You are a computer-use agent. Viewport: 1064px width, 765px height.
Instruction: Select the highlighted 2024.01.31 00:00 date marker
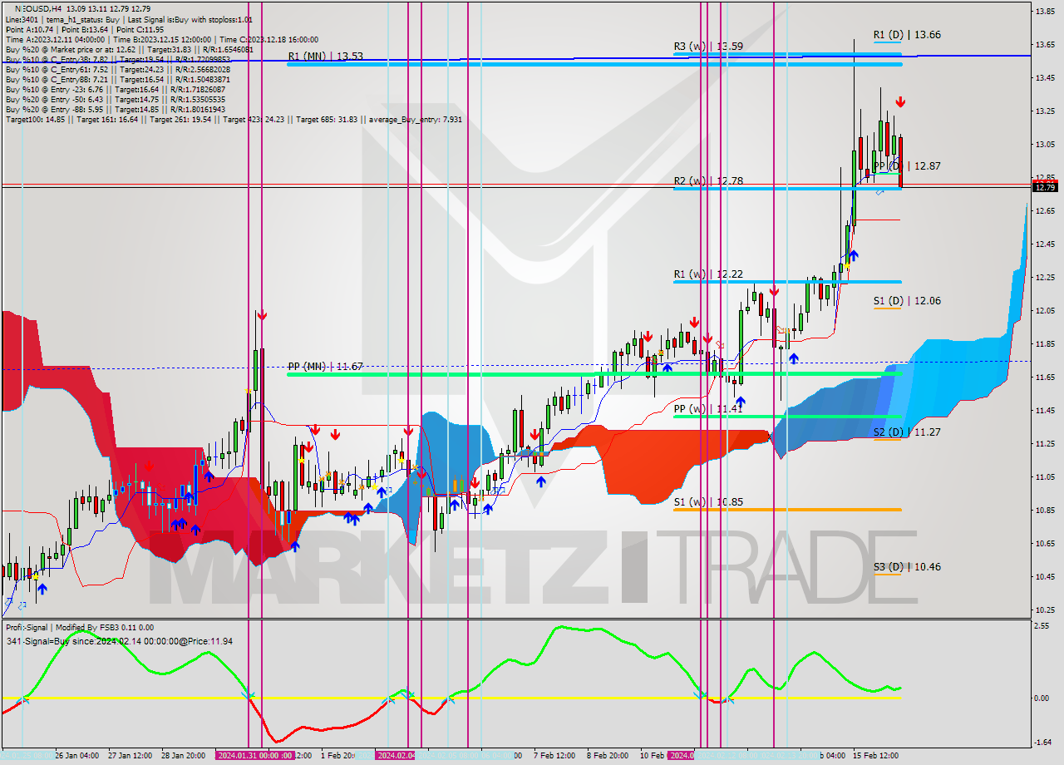pos(254,756)
